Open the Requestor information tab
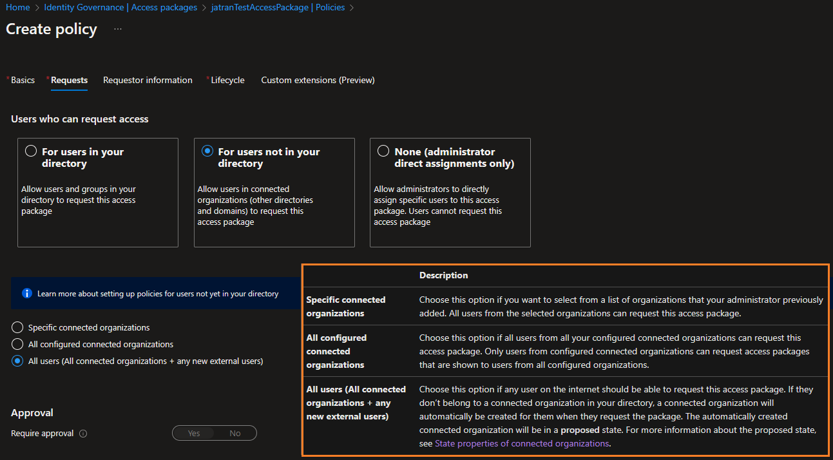The image size is (833, 460). point(148,80)
